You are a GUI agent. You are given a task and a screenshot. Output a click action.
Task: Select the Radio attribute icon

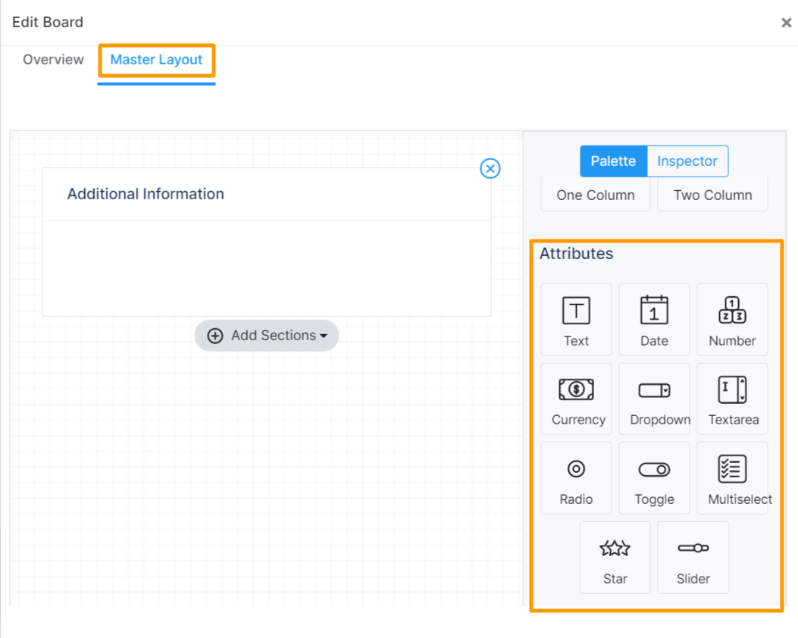[576, 477]
